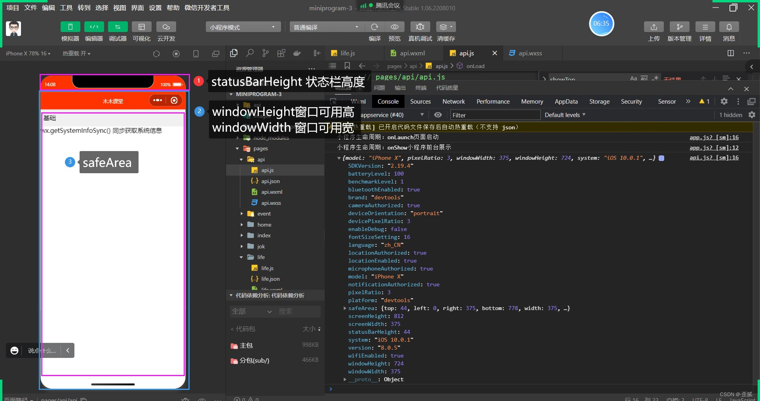Open the 微信开发者工具 menu

(207, 8)
